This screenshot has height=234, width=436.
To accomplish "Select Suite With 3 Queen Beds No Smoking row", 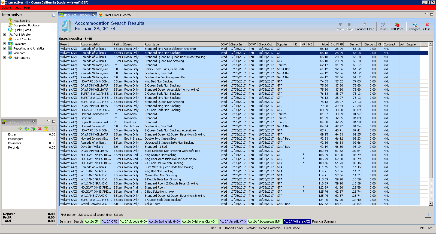I will coord(244,167).
